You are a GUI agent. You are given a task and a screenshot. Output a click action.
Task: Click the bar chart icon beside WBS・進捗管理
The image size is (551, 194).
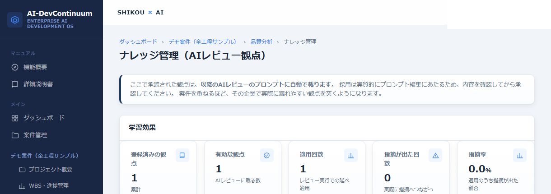22,186
